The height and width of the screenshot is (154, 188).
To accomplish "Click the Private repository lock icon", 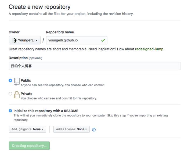I will point(17,95).
